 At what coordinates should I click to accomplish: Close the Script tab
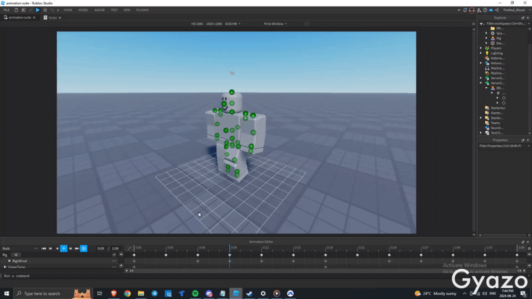point(60,18)
